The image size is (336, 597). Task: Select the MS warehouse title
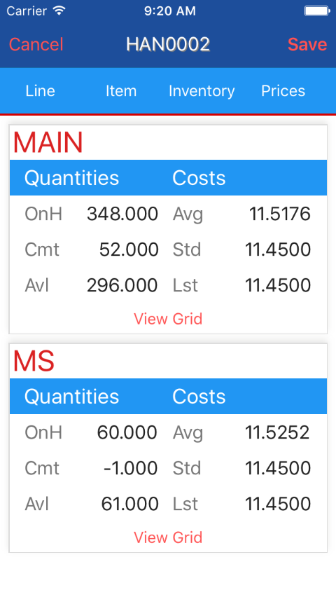[34, 362]
